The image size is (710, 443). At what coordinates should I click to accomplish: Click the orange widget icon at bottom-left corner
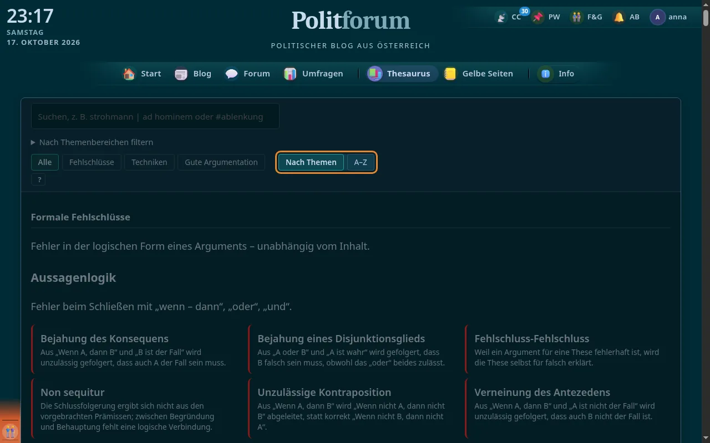[x=10, y=431]
